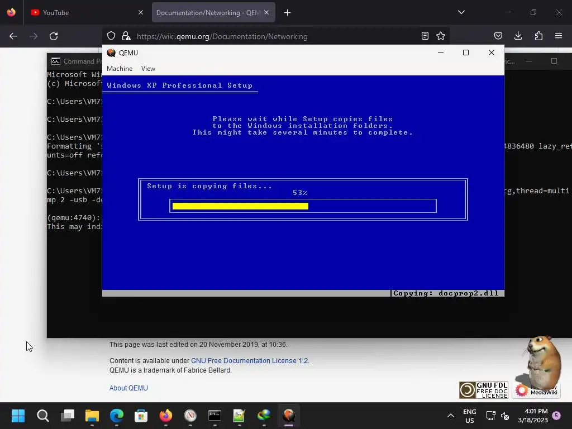Screen dimensions: 572x429
Task: Open GNU Free Documentation License 1.2 link
Action: click(x=250, y=361)
